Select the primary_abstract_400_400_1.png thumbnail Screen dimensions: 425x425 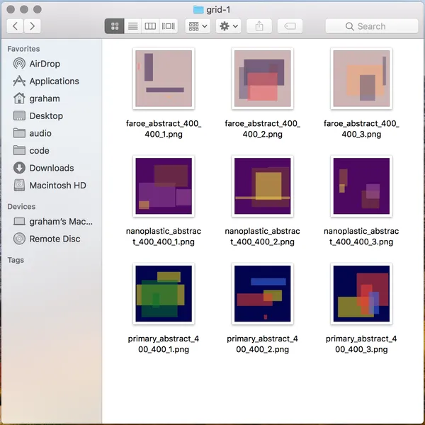(164, 293)
